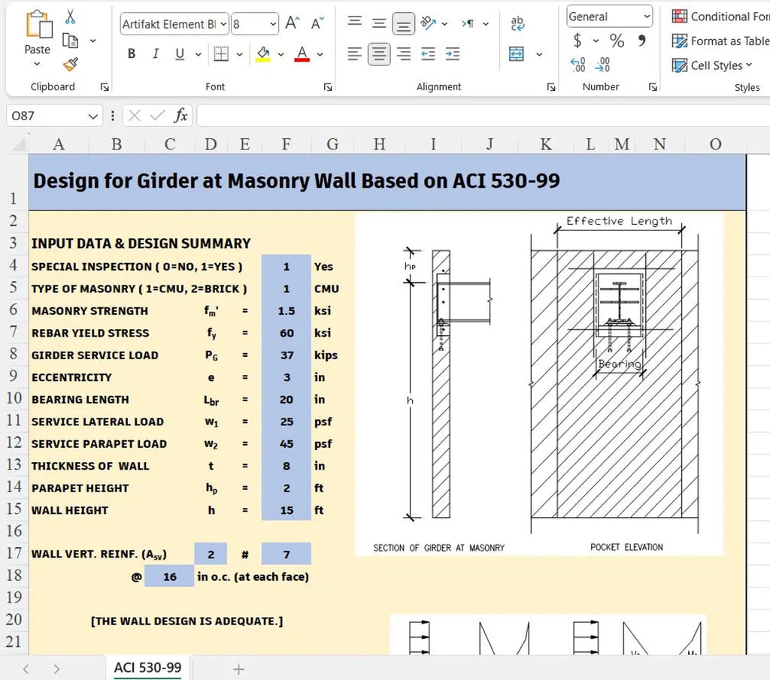Toggle center horizontal alignment
The width and height of the screenshot is (770, 680).
tap(379, 53)
